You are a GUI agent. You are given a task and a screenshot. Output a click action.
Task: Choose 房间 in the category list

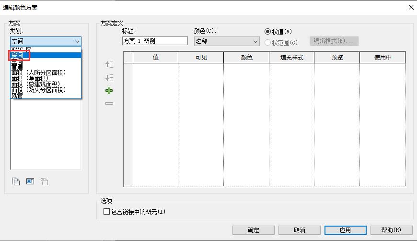[46, 55]
